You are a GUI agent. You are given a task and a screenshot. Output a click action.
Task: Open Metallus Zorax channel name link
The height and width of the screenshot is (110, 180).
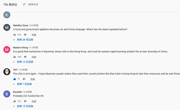[x=21, y=25]
